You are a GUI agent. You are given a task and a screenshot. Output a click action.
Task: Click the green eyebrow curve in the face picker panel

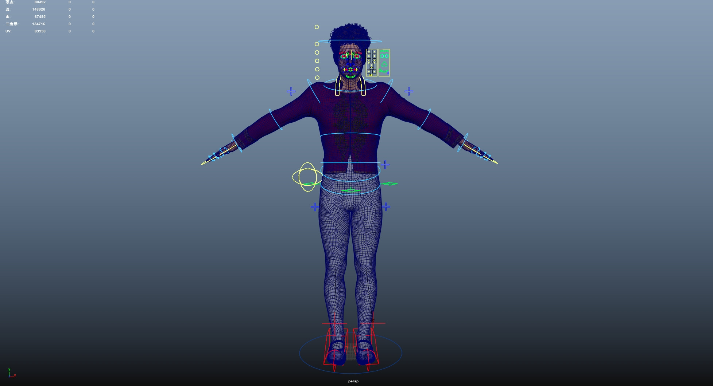384,52
